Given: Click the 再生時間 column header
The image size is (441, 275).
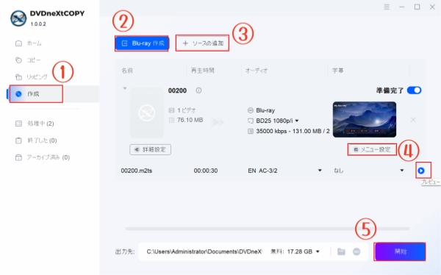Looking at the screenshot, I should click(203, 71).
